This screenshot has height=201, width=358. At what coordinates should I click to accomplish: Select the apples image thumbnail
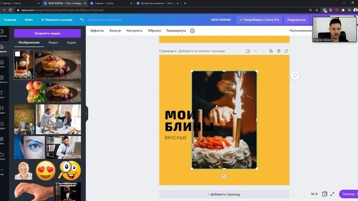click(36, 92)
